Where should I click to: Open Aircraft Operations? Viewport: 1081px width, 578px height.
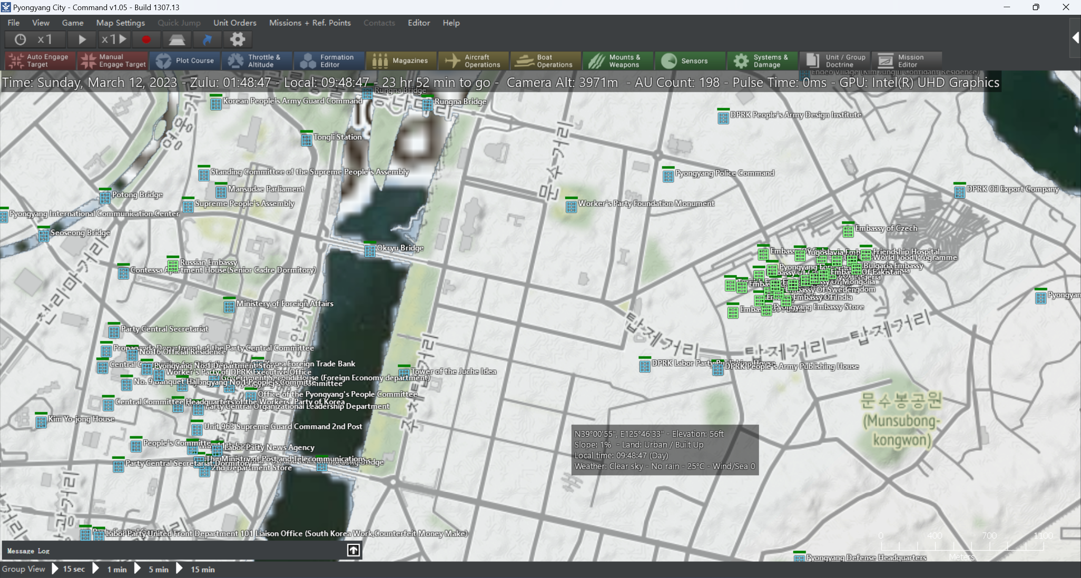click(x=474, y=60)
